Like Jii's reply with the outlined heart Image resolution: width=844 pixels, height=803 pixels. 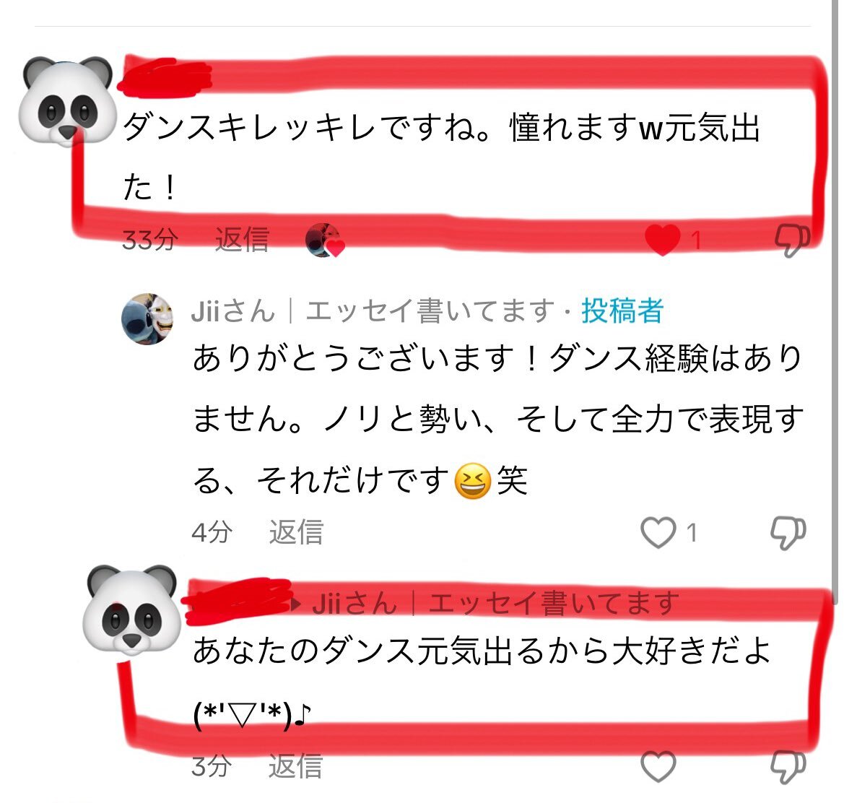[x=658, y=533]
